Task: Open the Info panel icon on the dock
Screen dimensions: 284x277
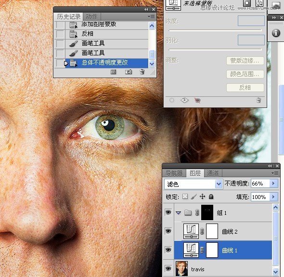Action: click(x=276, y=33)
